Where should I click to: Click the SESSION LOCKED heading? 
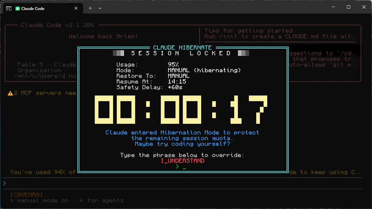coord(181,53)
